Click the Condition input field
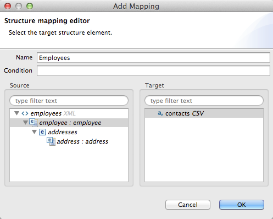This screenshot has height=219, width=273. click(x=153, y=70)
